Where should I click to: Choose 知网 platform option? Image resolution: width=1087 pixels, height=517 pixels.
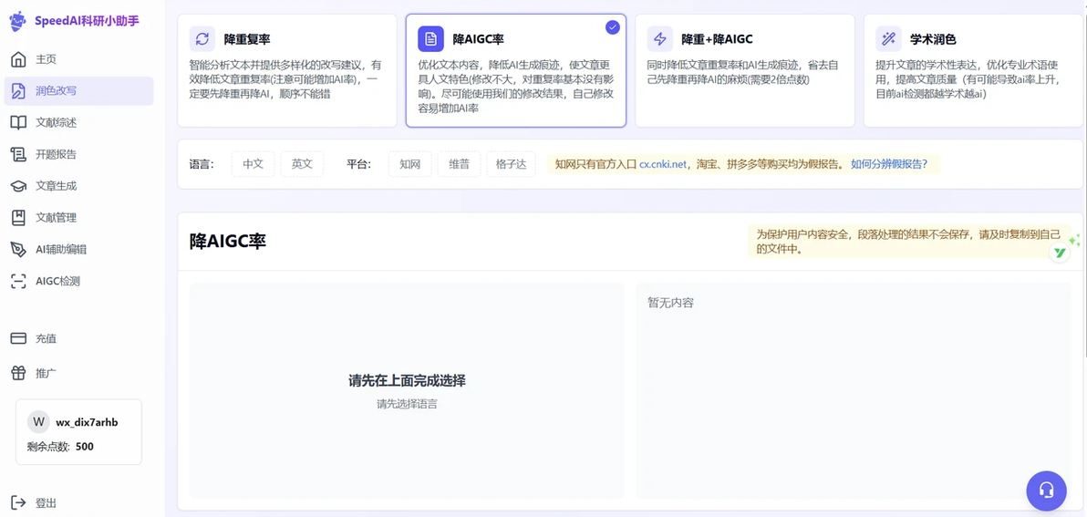tap(409, 164)
